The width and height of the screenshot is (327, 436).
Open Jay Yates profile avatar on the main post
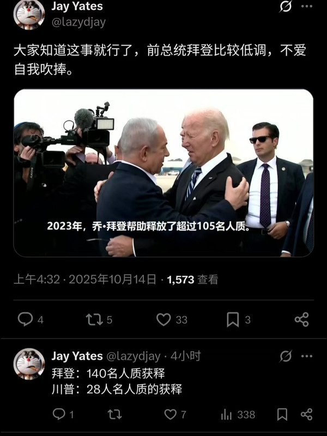click(29, 14)
